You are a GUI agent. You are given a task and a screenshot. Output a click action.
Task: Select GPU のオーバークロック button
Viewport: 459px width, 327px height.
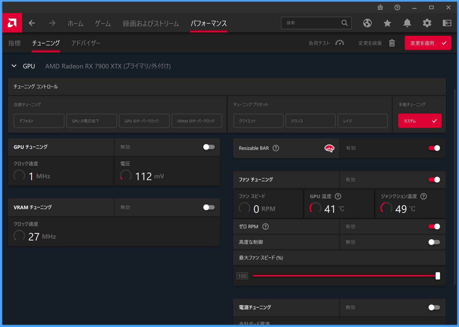[x=144, y=121]
